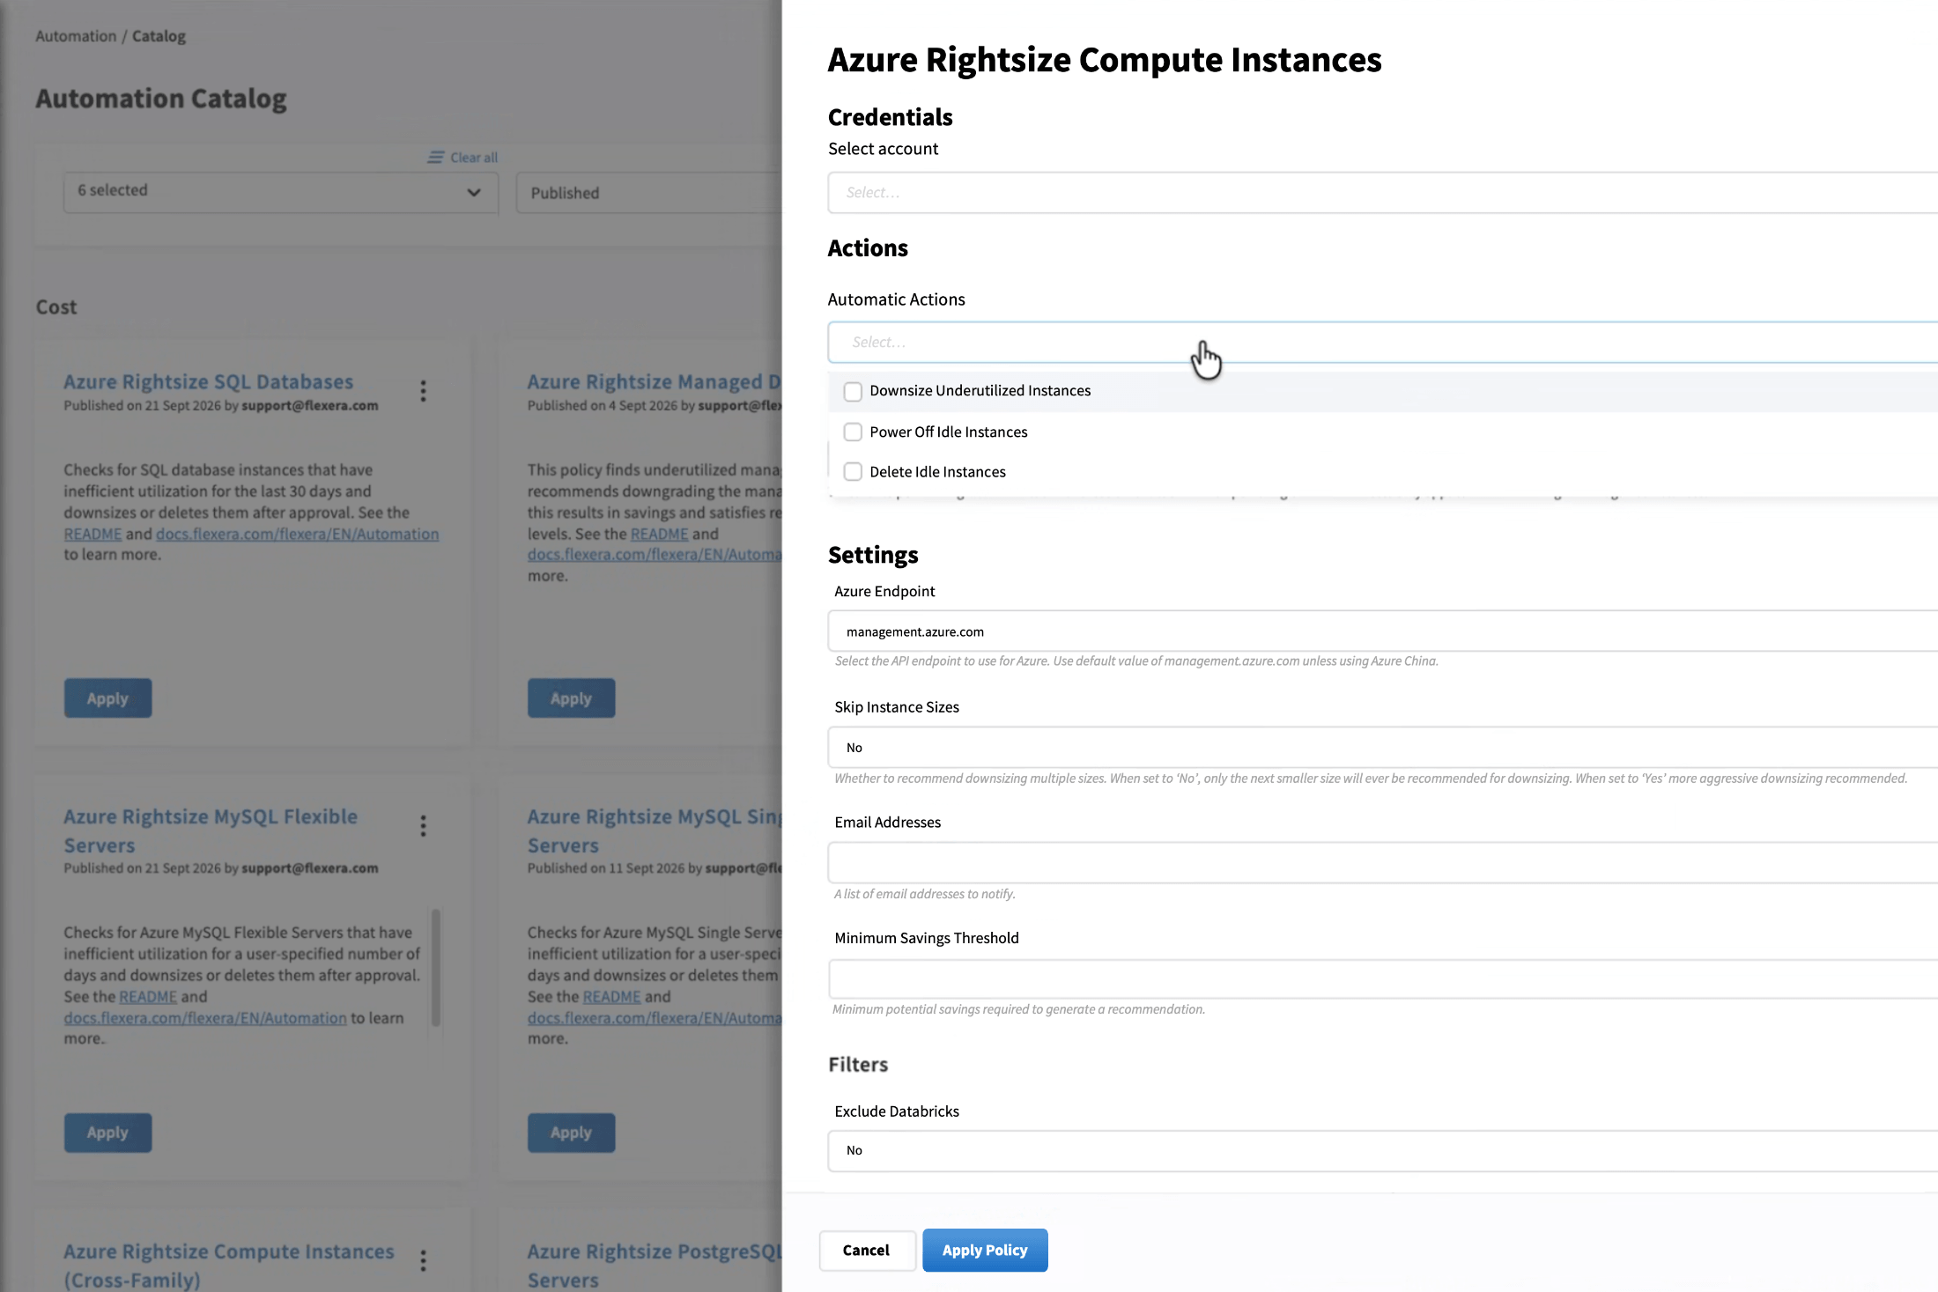The height and width of the screenshot is (1292, 1938).
Task: Open the Automatic Actions select box
Action: tap(1382, 342)
